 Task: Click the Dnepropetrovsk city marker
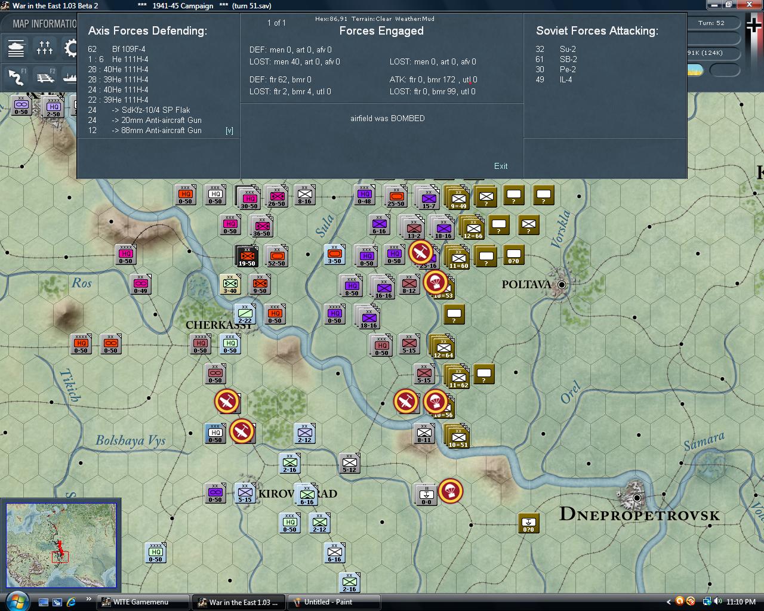pos(637,498)
